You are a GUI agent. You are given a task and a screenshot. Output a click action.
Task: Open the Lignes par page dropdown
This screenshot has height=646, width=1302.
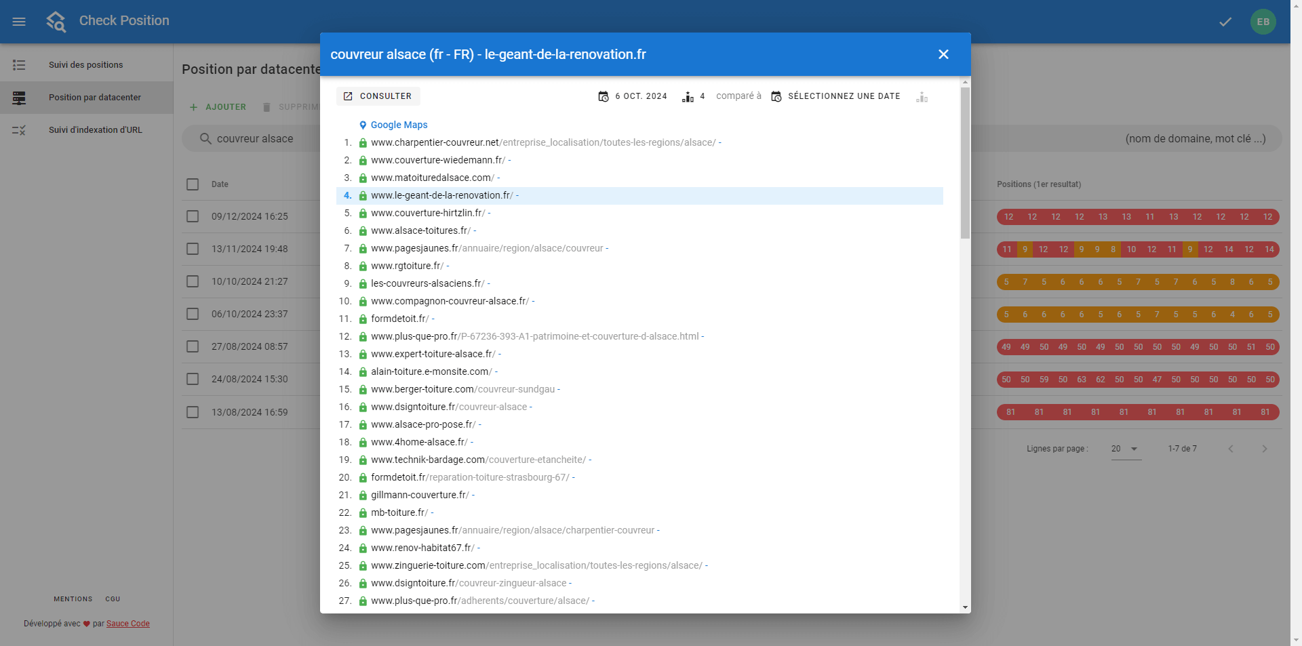tap(1126, 449)
